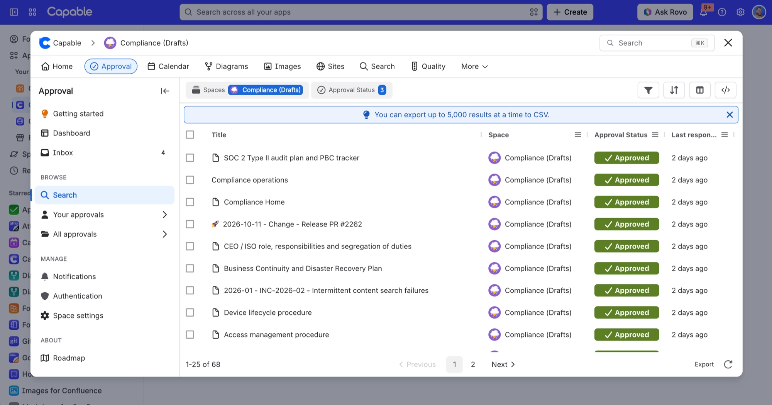Go to the Next results page
The height and width of the screenshot is (405, 772).
pyautogui.click(x=503, y=364)
